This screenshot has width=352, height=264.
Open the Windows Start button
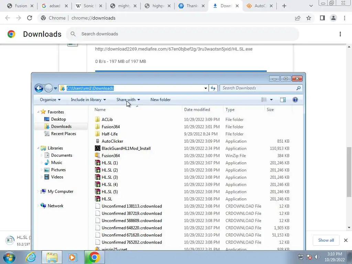[9, 257]
